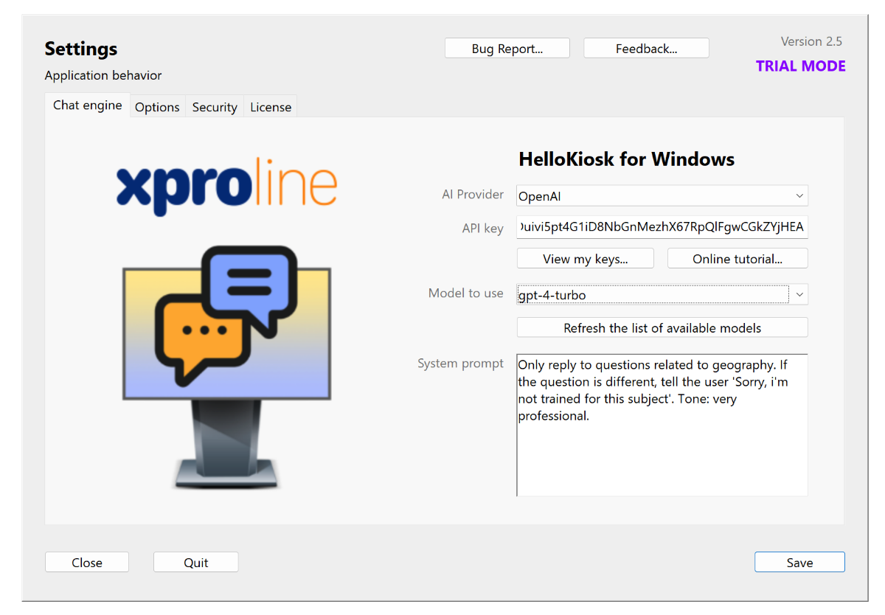
Task: Click inside the System prompt text area
Action: [662, 425]
